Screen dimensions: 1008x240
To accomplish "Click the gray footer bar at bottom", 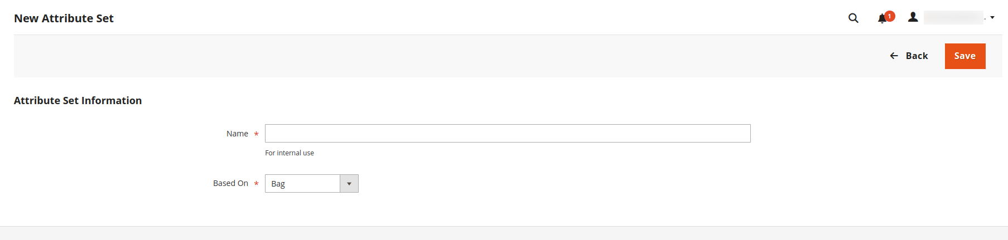I will [x=504, y=233].
